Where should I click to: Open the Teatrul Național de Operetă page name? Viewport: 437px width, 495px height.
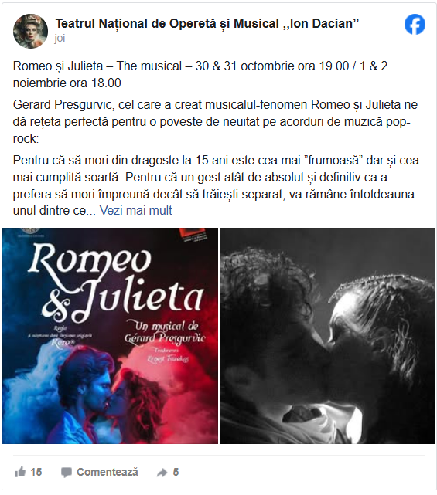pyautogui.click(x=207, y=23)
